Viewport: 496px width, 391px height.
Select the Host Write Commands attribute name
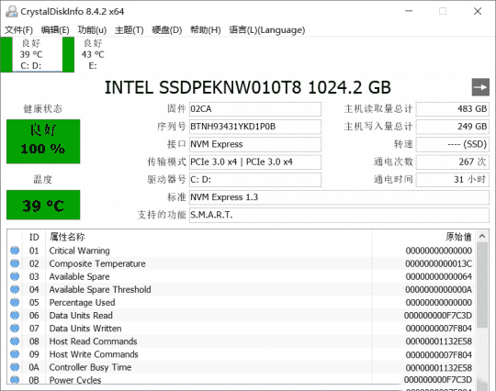click(x=94, y=354)
